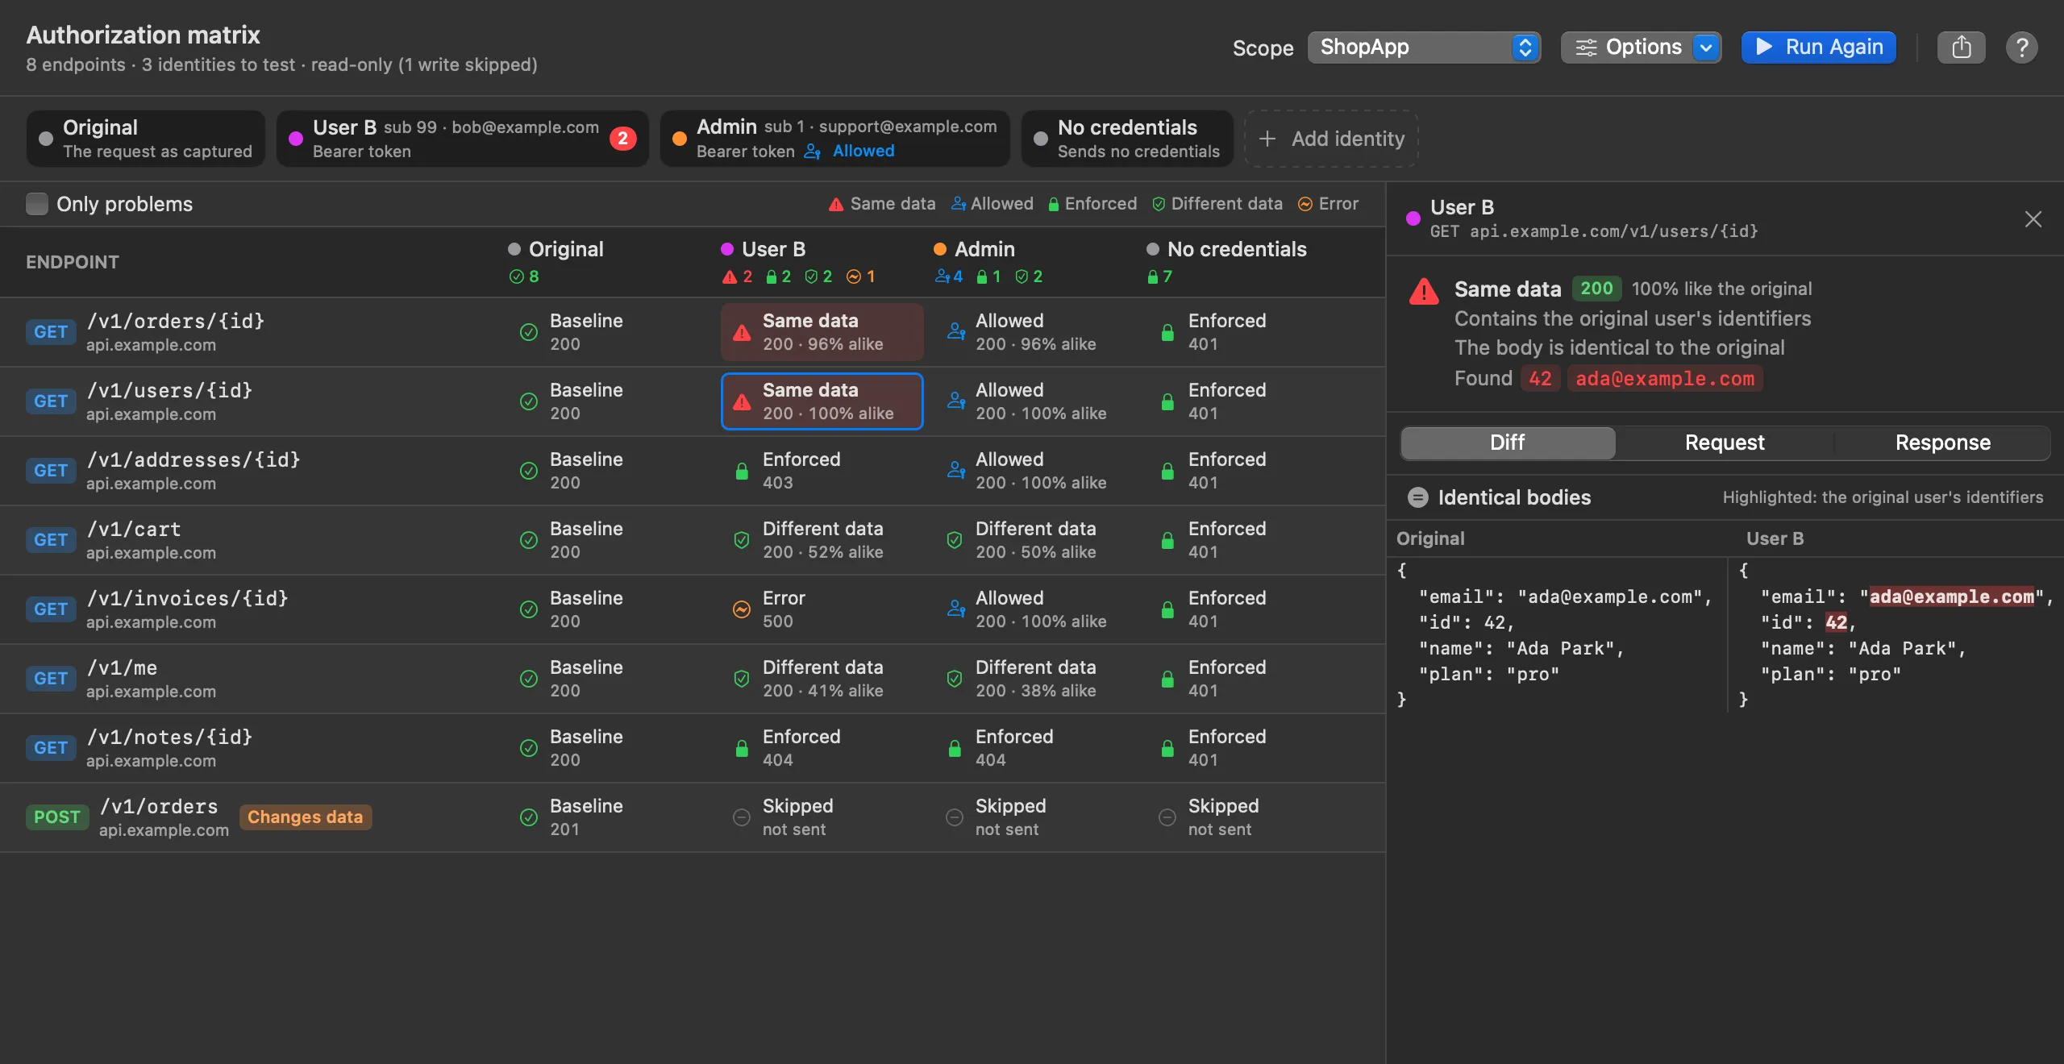
Task: Click the green 200 status badge in detail panel
Action: point(1596,289)
